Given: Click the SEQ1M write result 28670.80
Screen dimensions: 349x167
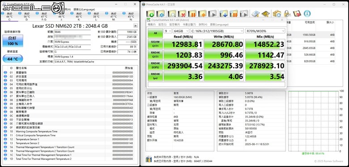Looking at the screenshot, I should [x=224, y=44].
